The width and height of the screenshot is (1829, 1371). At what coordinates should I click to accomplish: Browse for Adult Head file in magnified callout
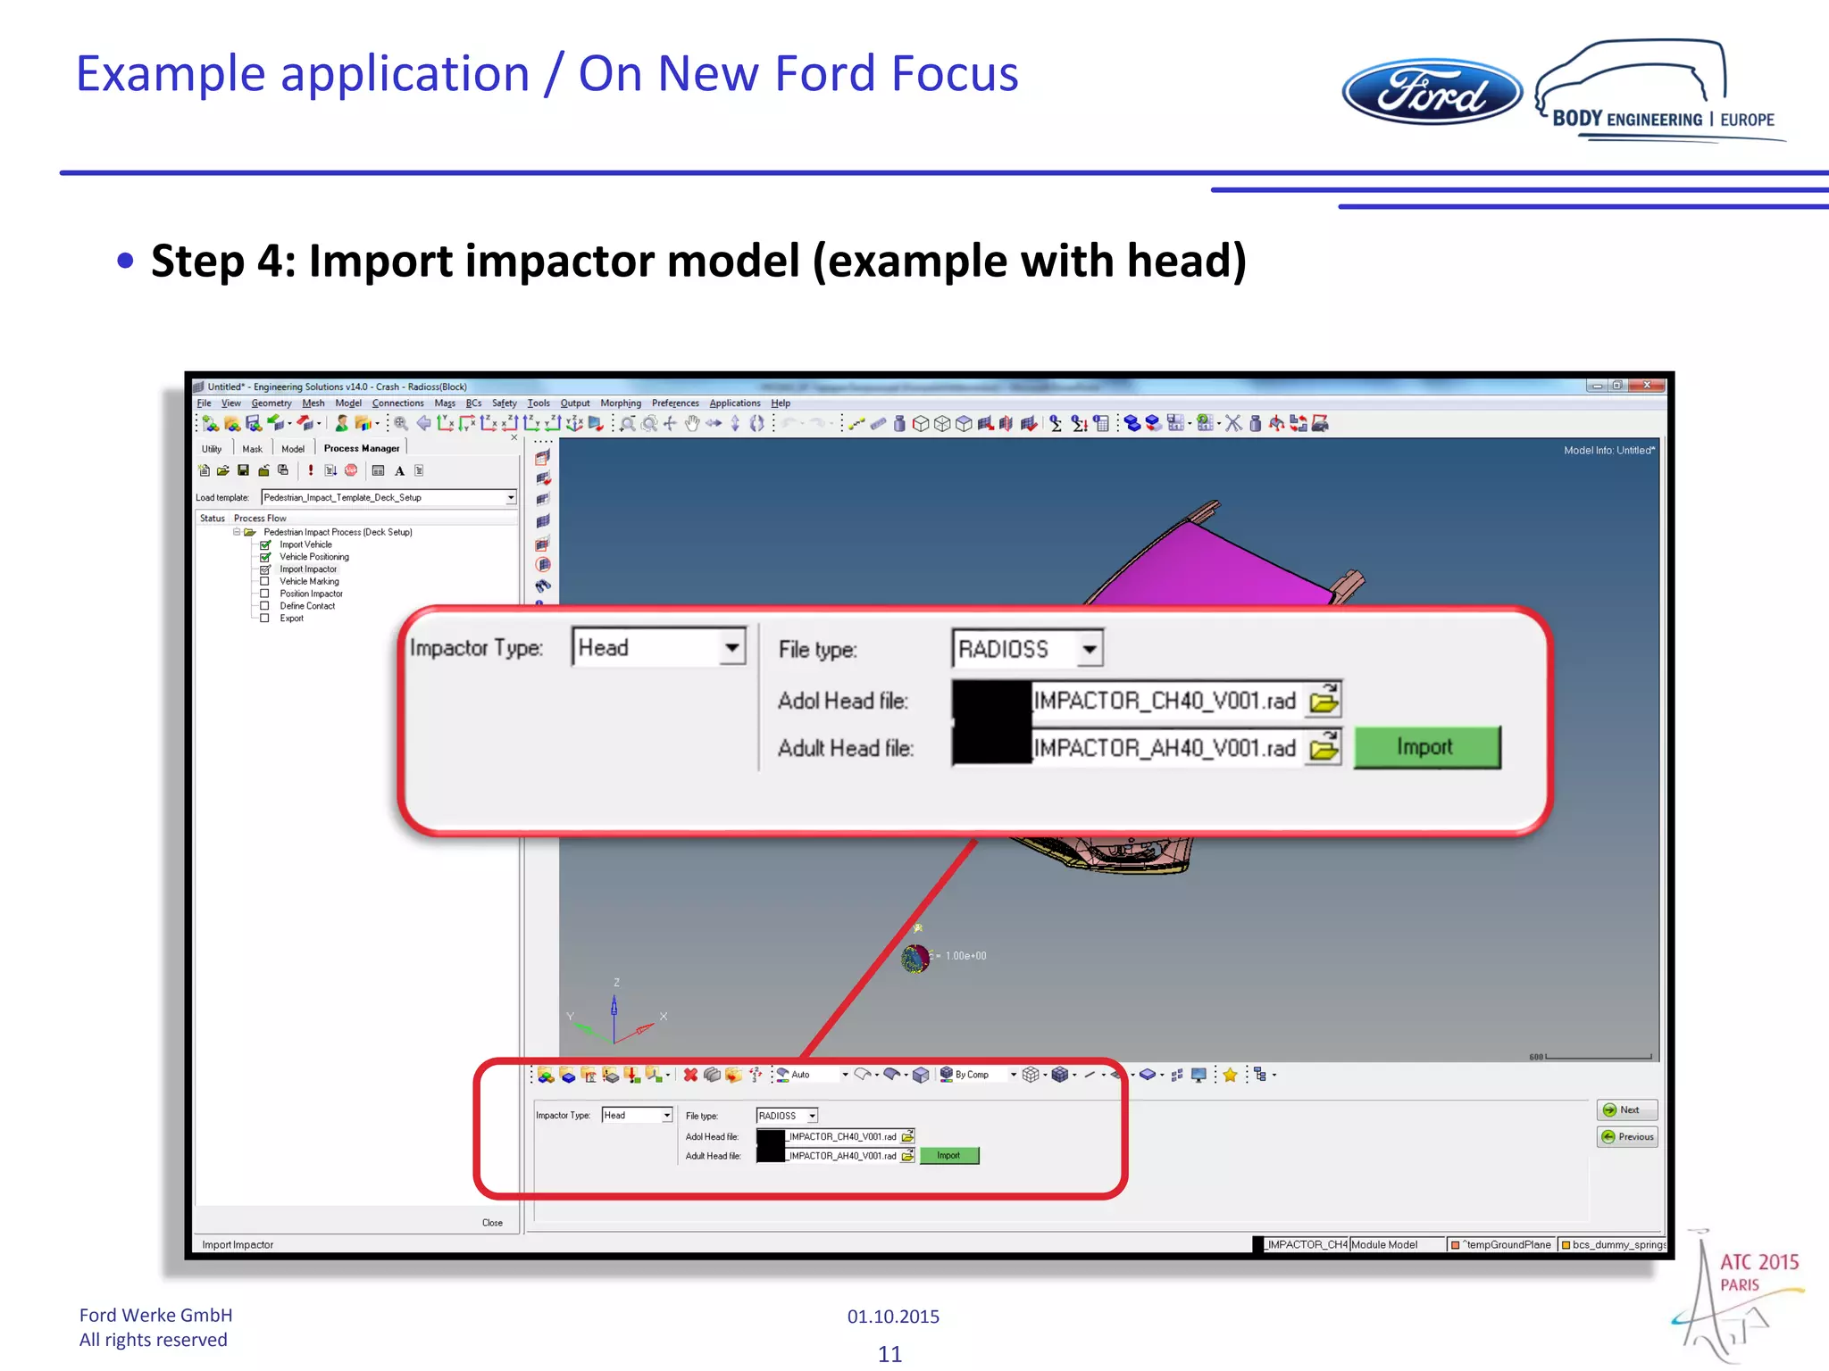(1324, 747)
